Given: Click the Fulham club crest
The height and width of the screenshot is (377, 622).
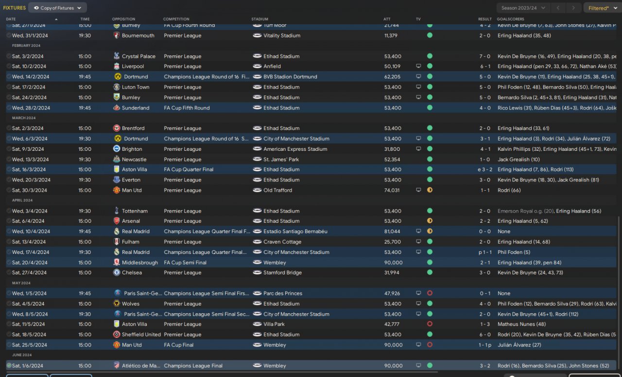Looking at the screenshot, I should tap(117, 242).
